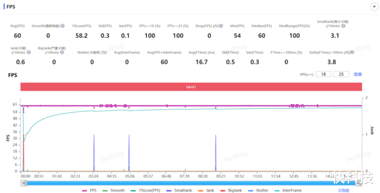The height and width of the screenshot is (193, 380).
Task: Click the FPS threshold field showing 18
Action: click(x=324, y=74)
